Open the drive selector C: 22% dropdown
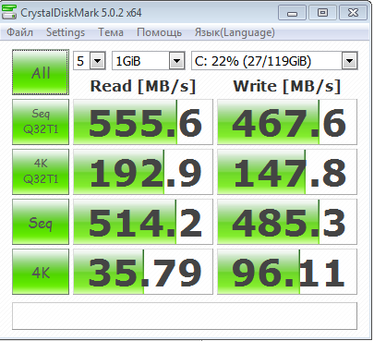 point(274,61)
